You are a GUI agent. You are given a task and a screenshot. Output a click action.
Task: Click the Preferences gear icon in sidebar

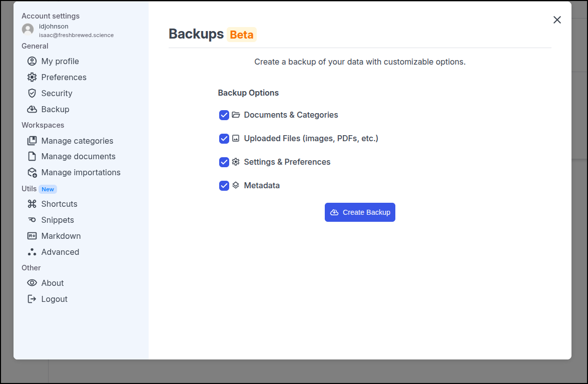[x=32, y=77]
